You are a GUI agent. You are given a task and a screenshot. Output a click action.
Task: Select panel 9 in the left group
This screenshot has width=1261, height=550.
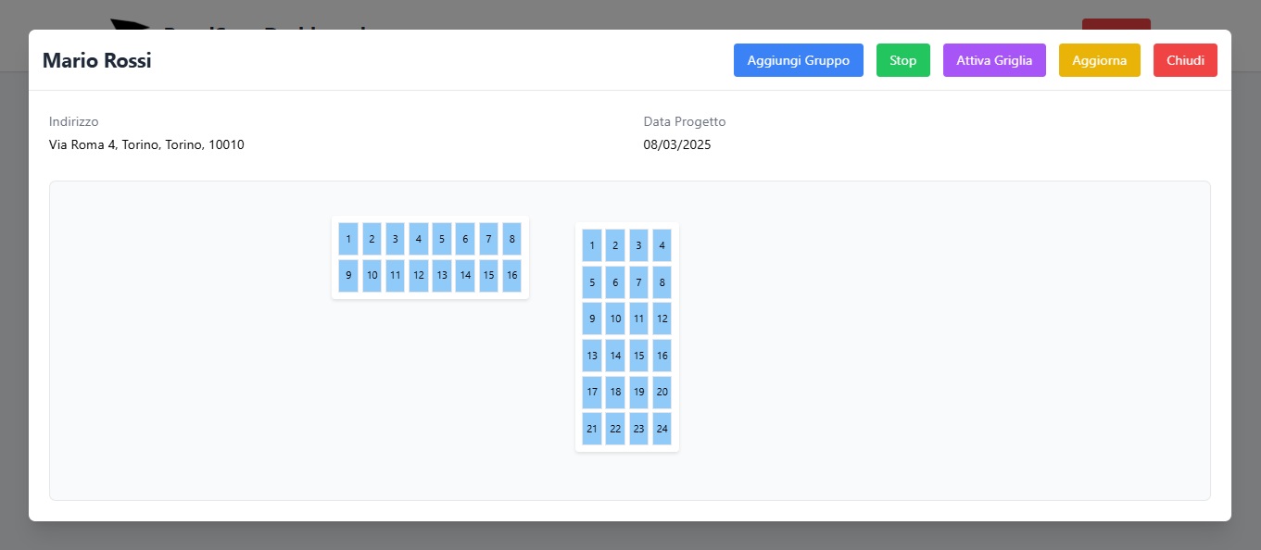348,275
